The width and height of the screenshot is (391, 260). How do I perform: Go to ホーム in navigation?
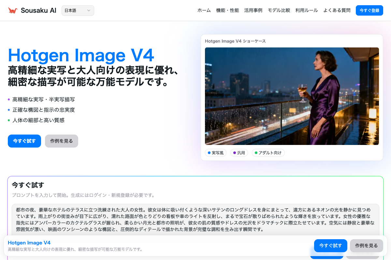click(204, 10)
